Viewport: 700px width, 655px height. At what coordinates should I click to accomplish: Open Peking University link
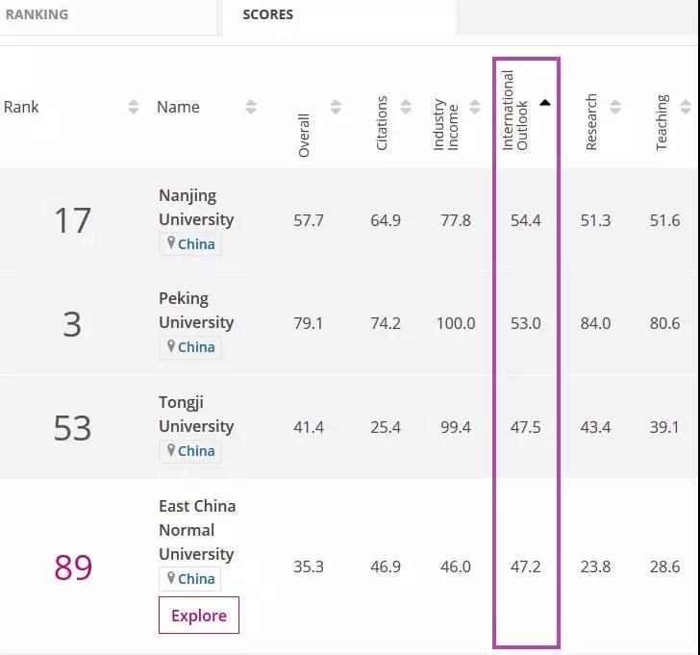tap(196, 310)
